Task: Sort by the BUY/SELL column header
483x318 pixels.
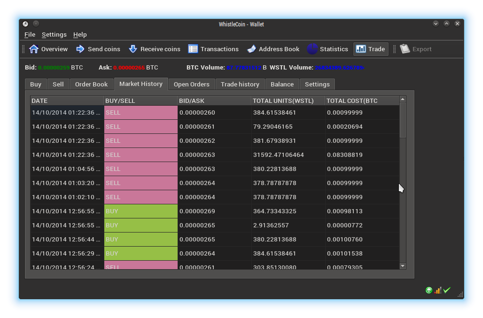Action: tap(141, 101)
